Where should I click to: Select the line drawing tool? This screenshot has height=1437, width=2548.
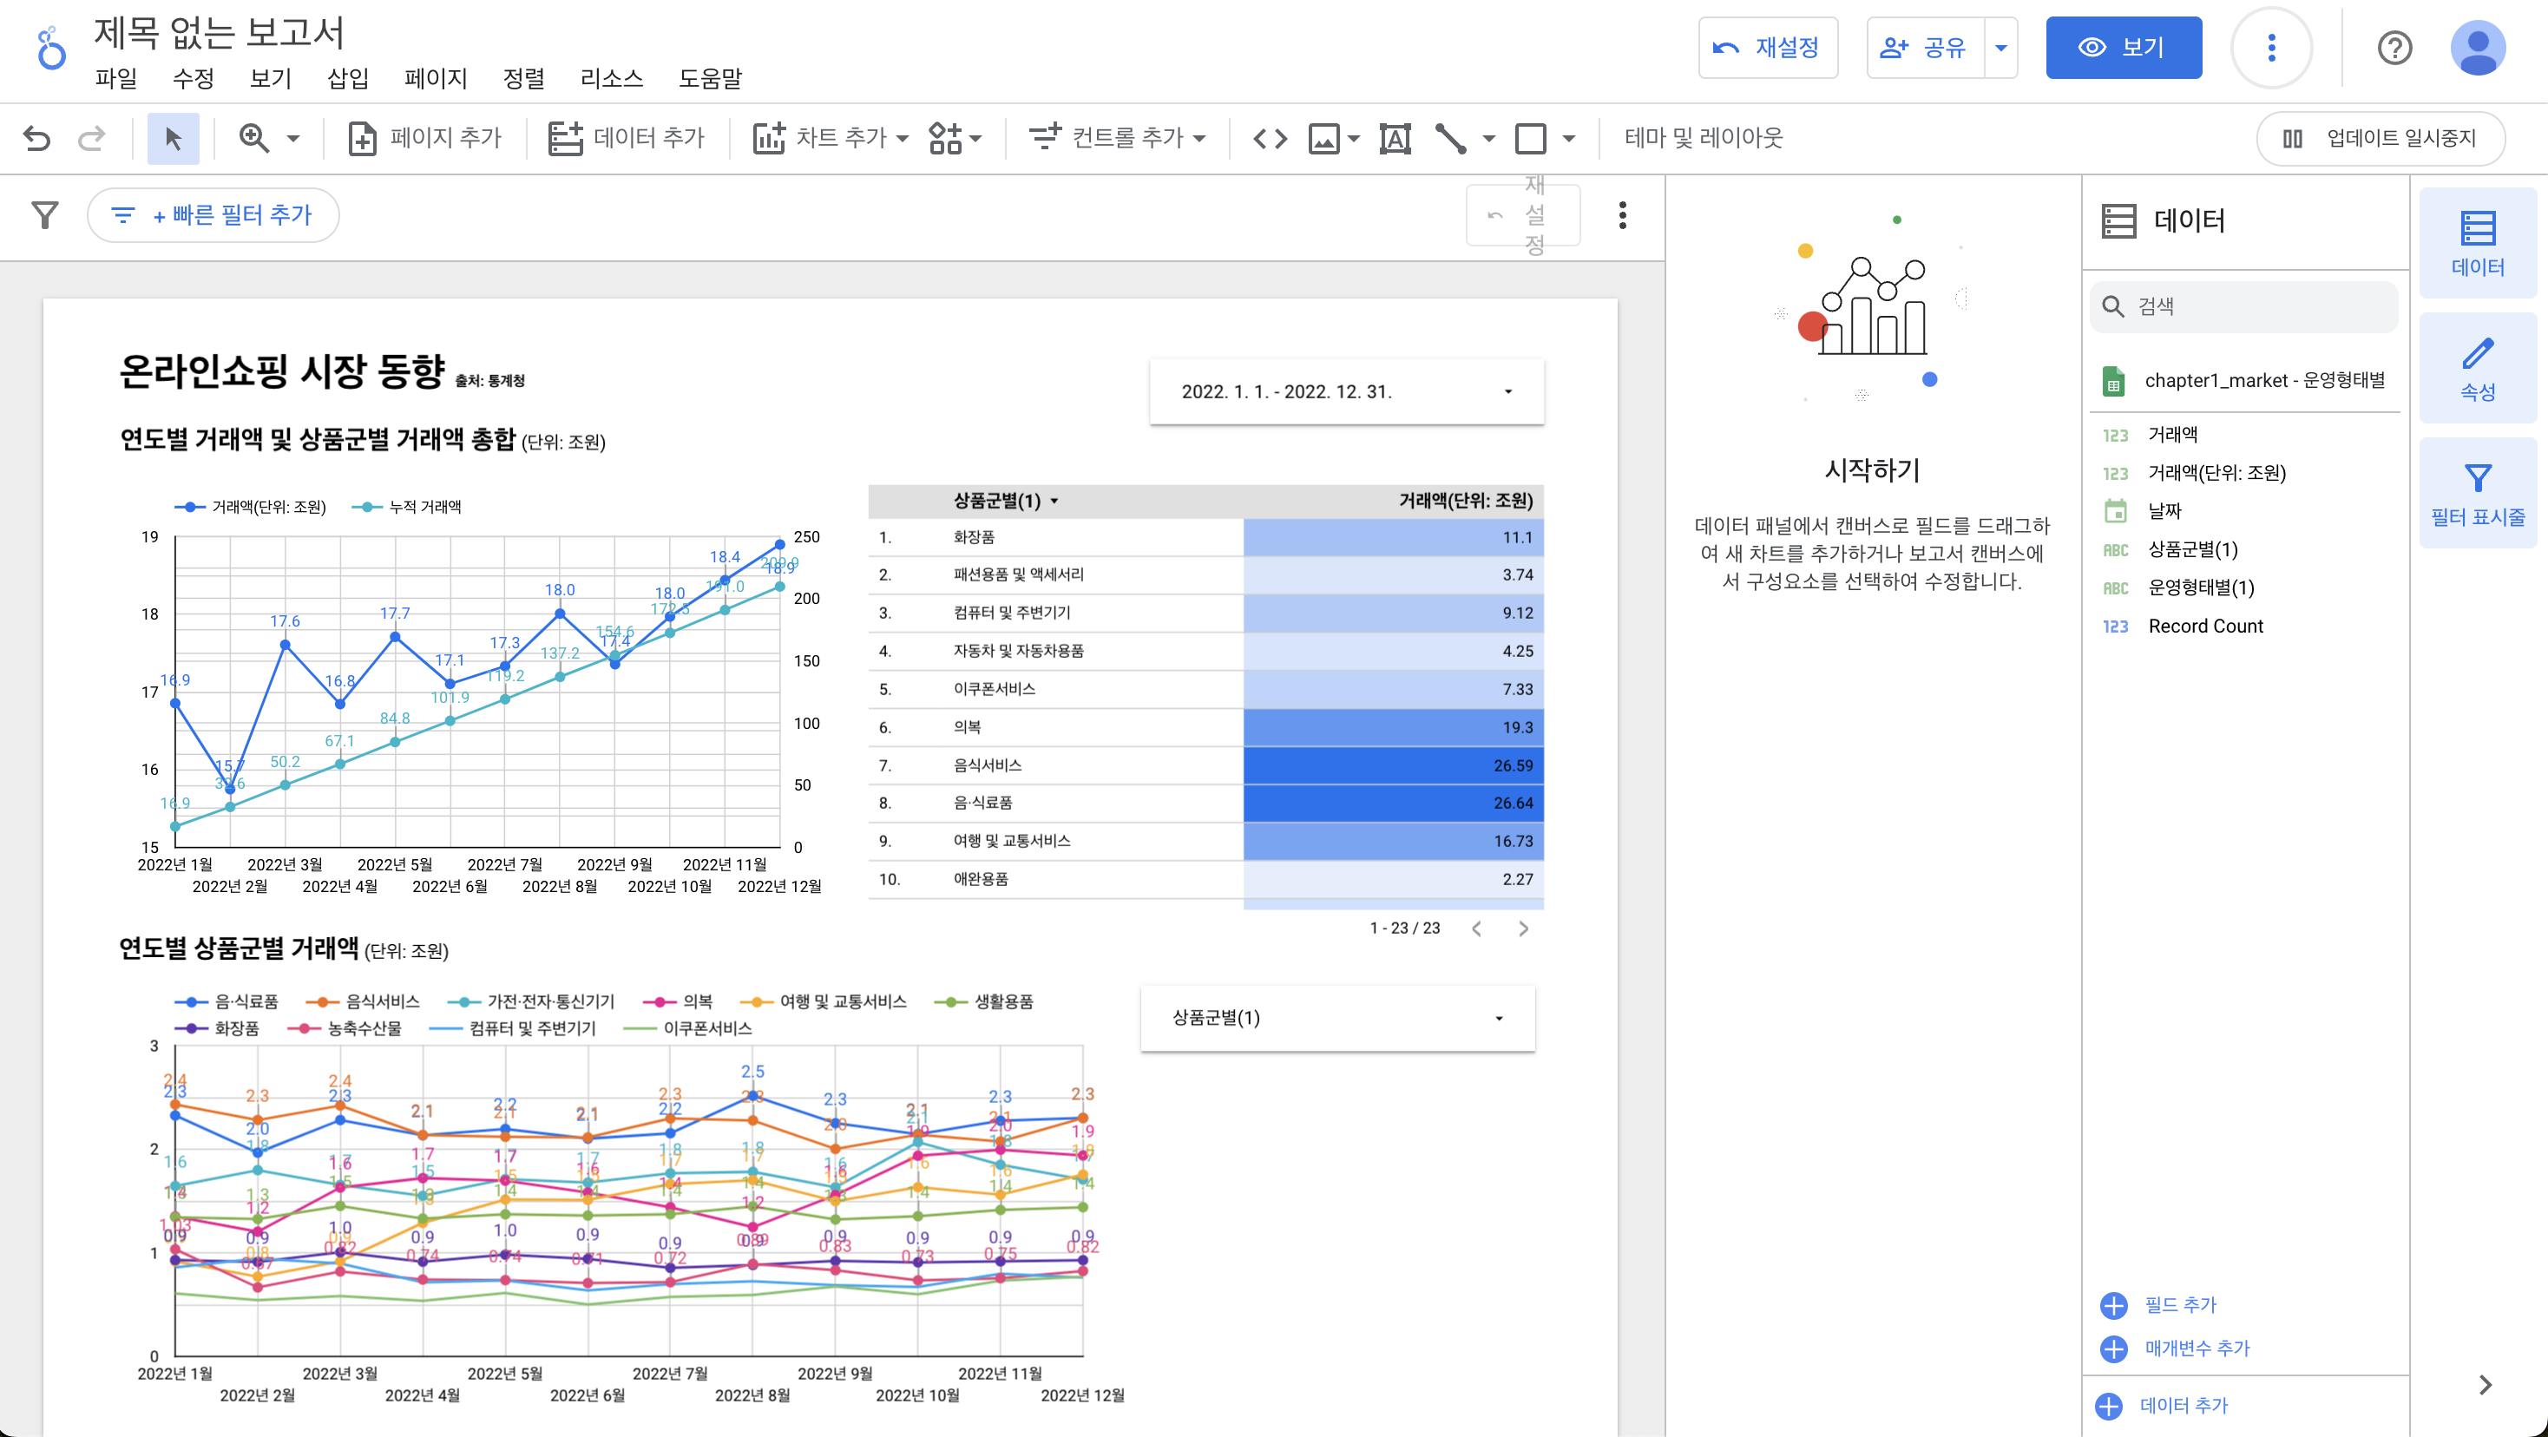click(x=1451, y=139)
